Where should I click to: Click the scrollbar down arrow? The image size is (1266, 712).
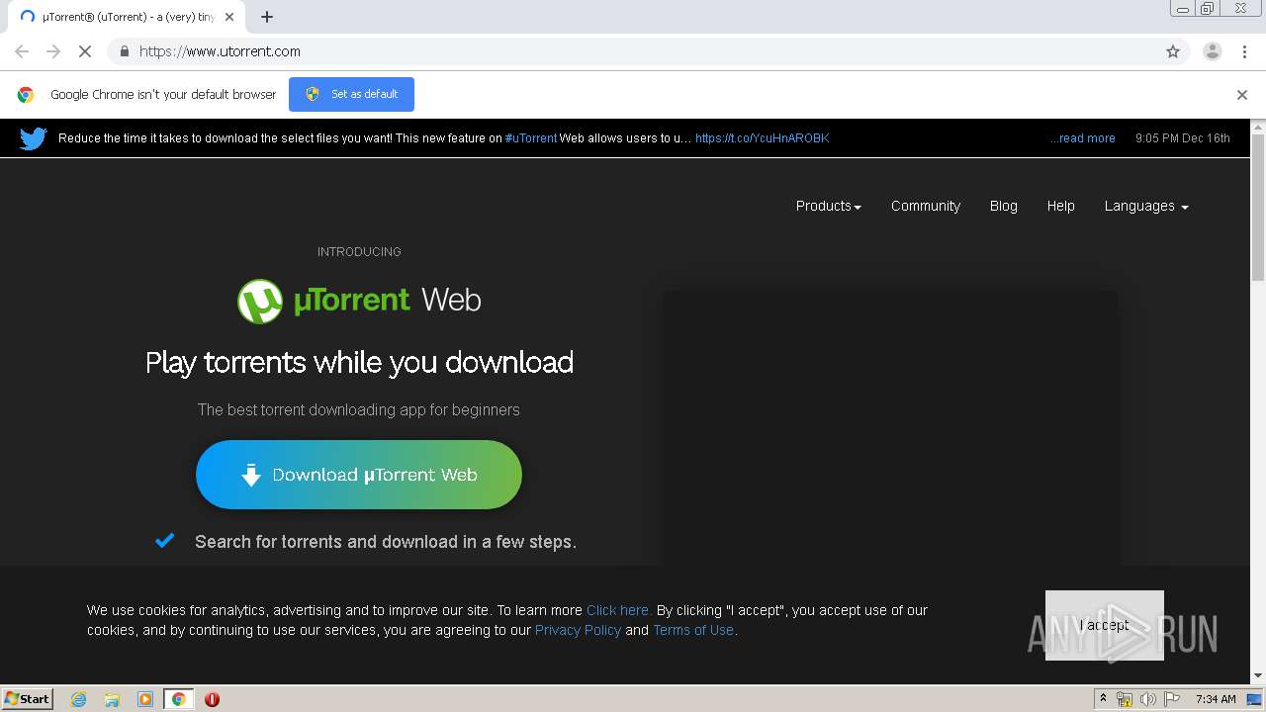(x=1258, y=675)
